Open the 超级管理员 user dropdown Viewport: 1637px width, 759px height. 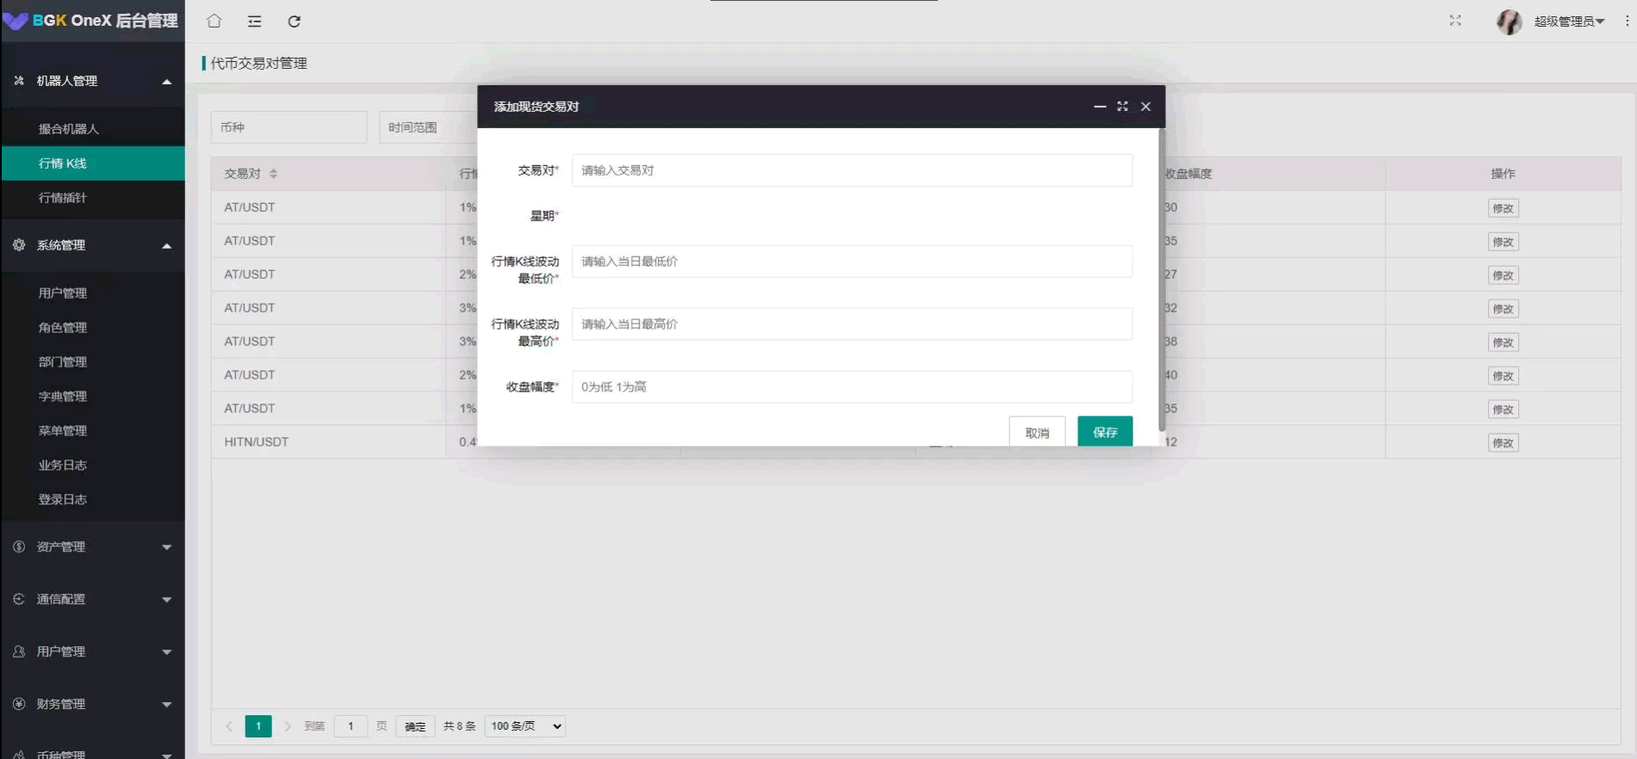1568,22
